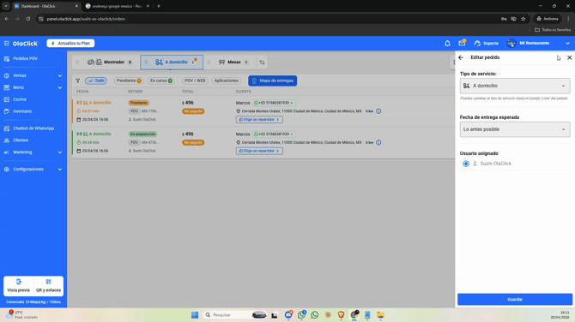
Task: Open Windows Start menu
Action: tap(195, 315)
